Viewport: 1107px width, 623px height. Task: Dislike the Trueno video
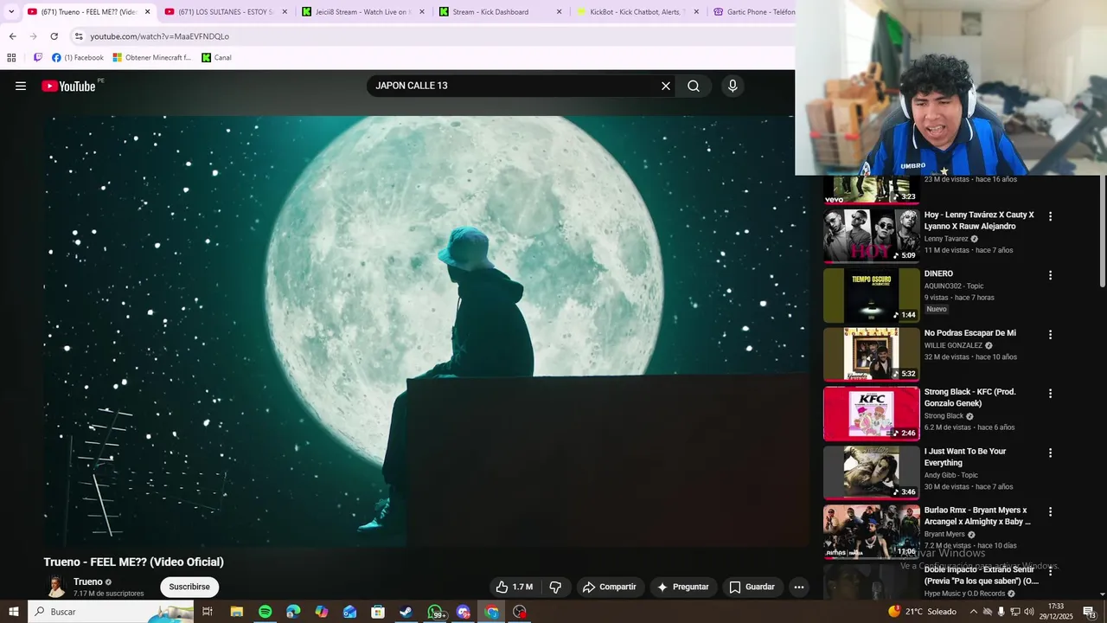click(x=555, y=587)
